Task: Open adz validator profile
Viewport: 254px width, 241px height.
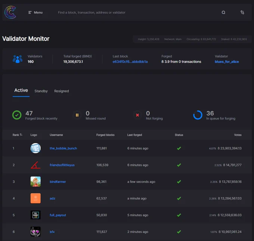Action: point(53,198)
